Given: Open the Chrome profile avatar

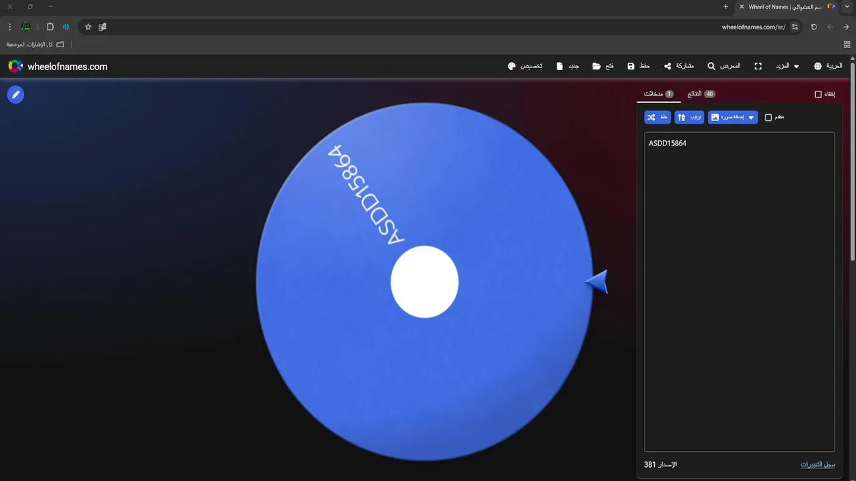Looking at the screenshot, I should [26, 27].
